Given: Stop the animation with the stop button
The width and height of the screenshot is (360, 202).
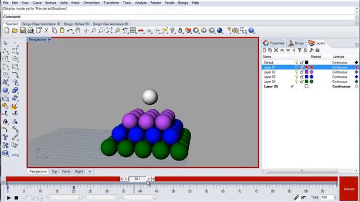Looking at the screenshot, I should (16, 198).
